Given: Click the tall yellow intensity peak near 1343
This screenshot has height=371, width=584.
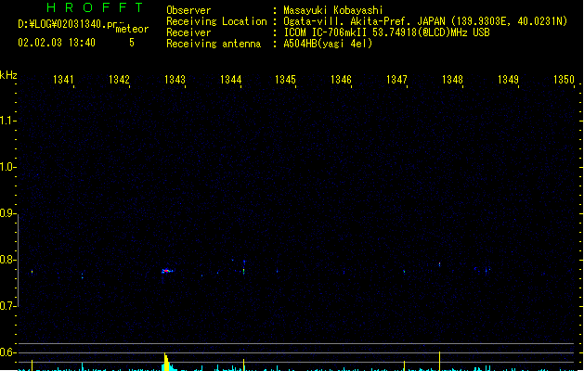Looking at the screenshot, I should point(166,362).
